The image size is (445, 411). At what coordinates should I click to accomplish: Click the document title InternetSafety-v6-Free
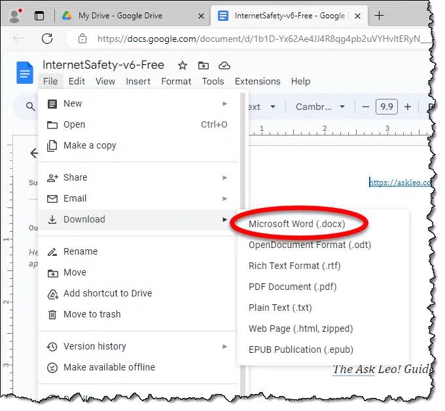click(103, 65)
